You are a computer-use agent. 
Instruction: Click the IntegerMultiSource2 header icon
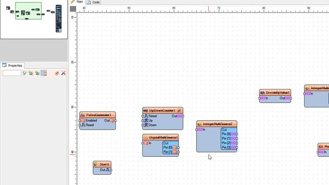pyautogui.click(x=199, y=124)
